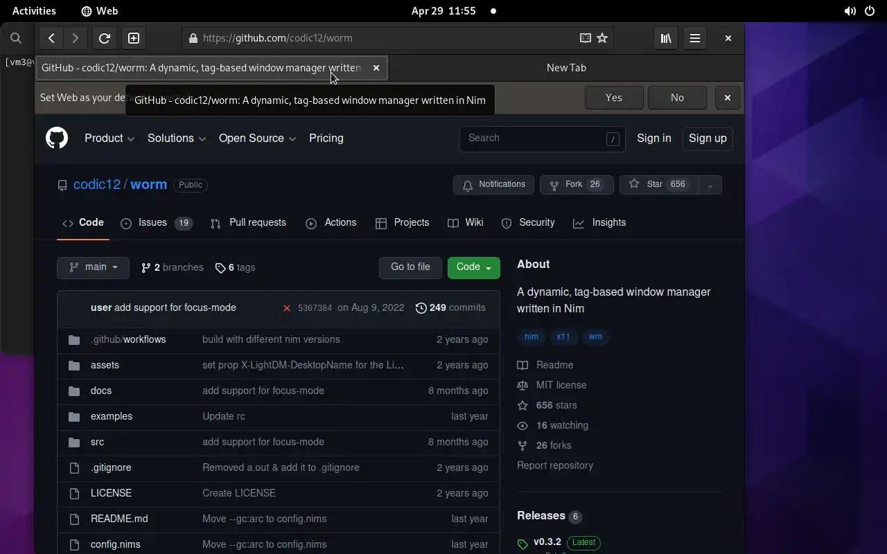Viewport: 887px width, 554px height.
Task: Click the .github/workflows folder icon
Action: 74,339
